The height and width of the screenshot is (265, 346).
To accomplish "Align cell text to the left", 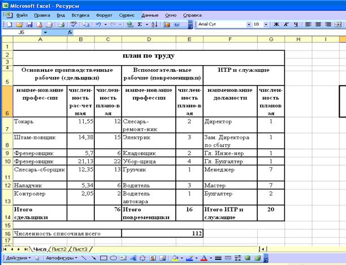I will (308, 24).
